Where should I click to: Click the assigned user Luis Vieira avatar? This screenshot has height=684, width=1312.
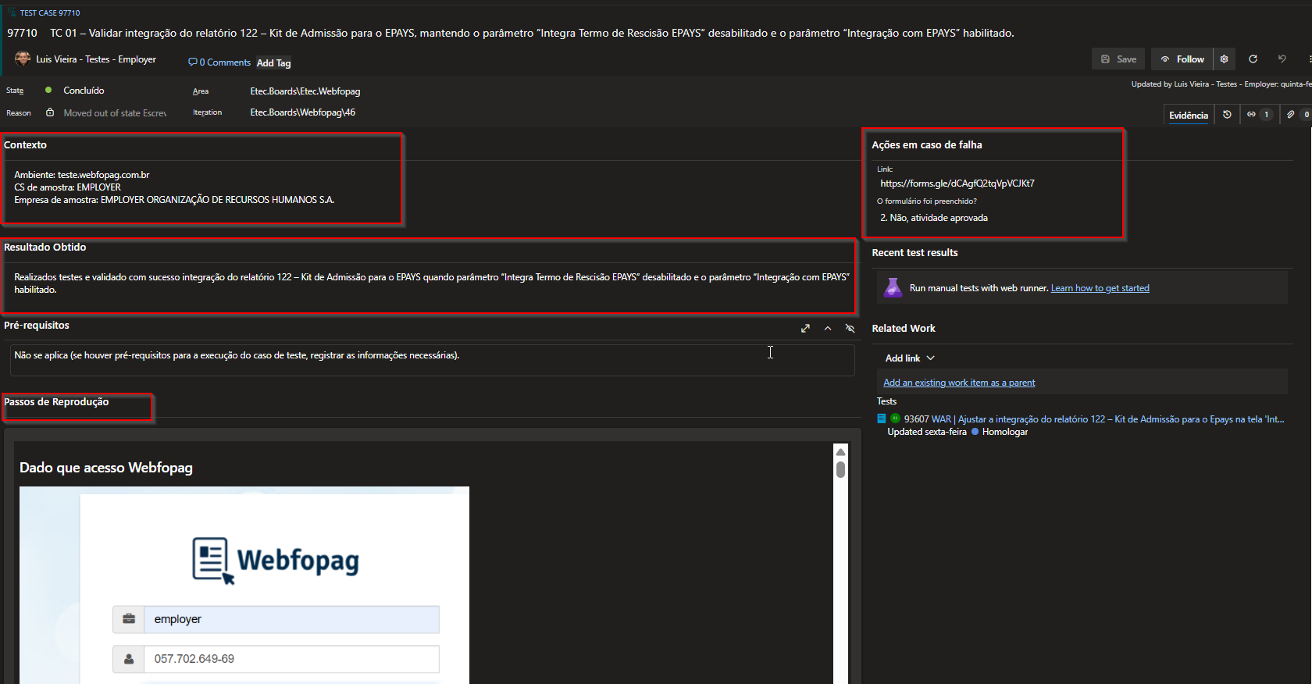coord(23,59)
